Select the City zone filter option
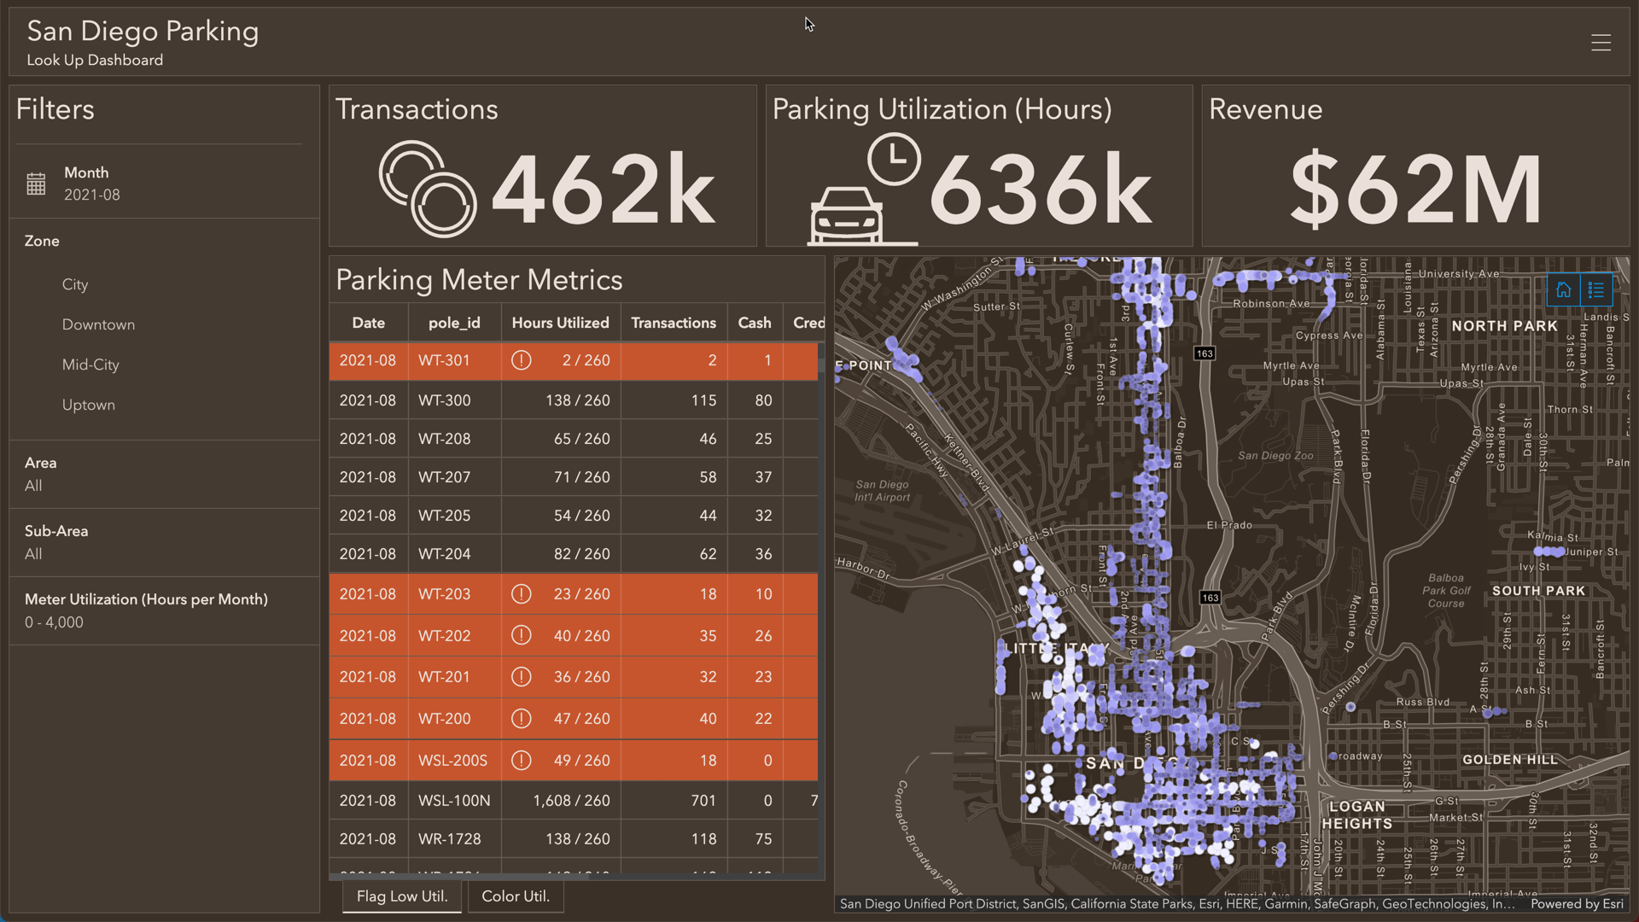The image size is (1639, 922). tap(75, 284)
